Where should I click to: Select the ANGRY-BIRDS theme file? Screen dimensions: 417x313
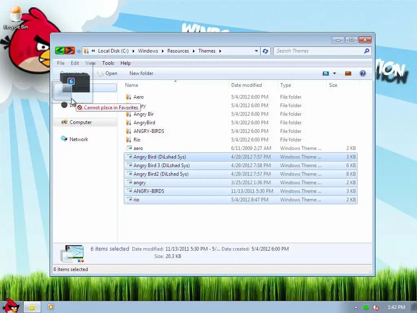pyautogui.click(x=241, y=191)
